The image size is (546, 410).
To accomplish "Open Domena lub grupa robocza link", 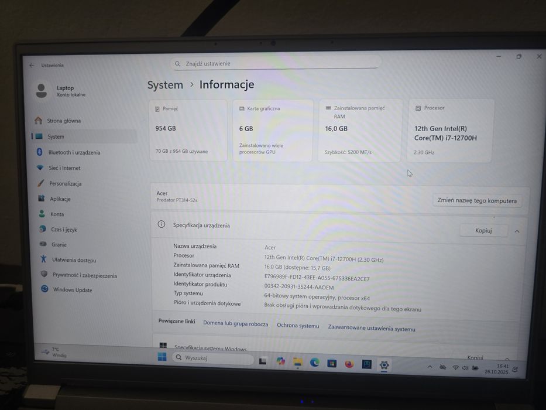I will tap(236, 323).
